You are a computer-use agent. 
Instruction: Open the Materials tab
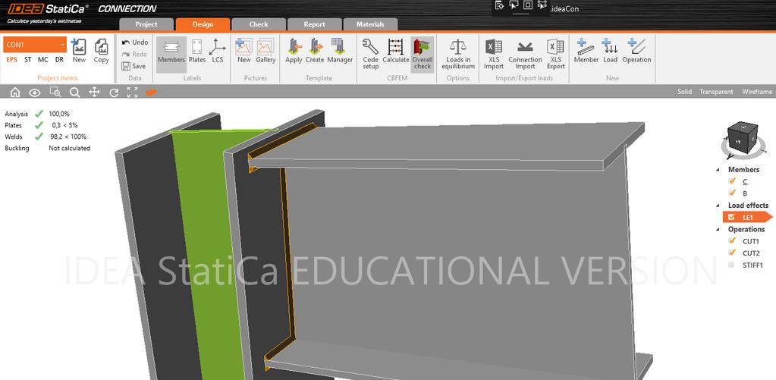[371, 24]
